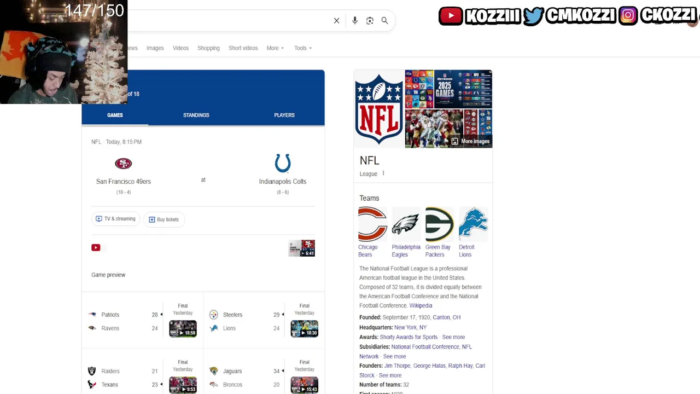
Task: Click the large NFL shield logo image
Action: pos(379,109)
